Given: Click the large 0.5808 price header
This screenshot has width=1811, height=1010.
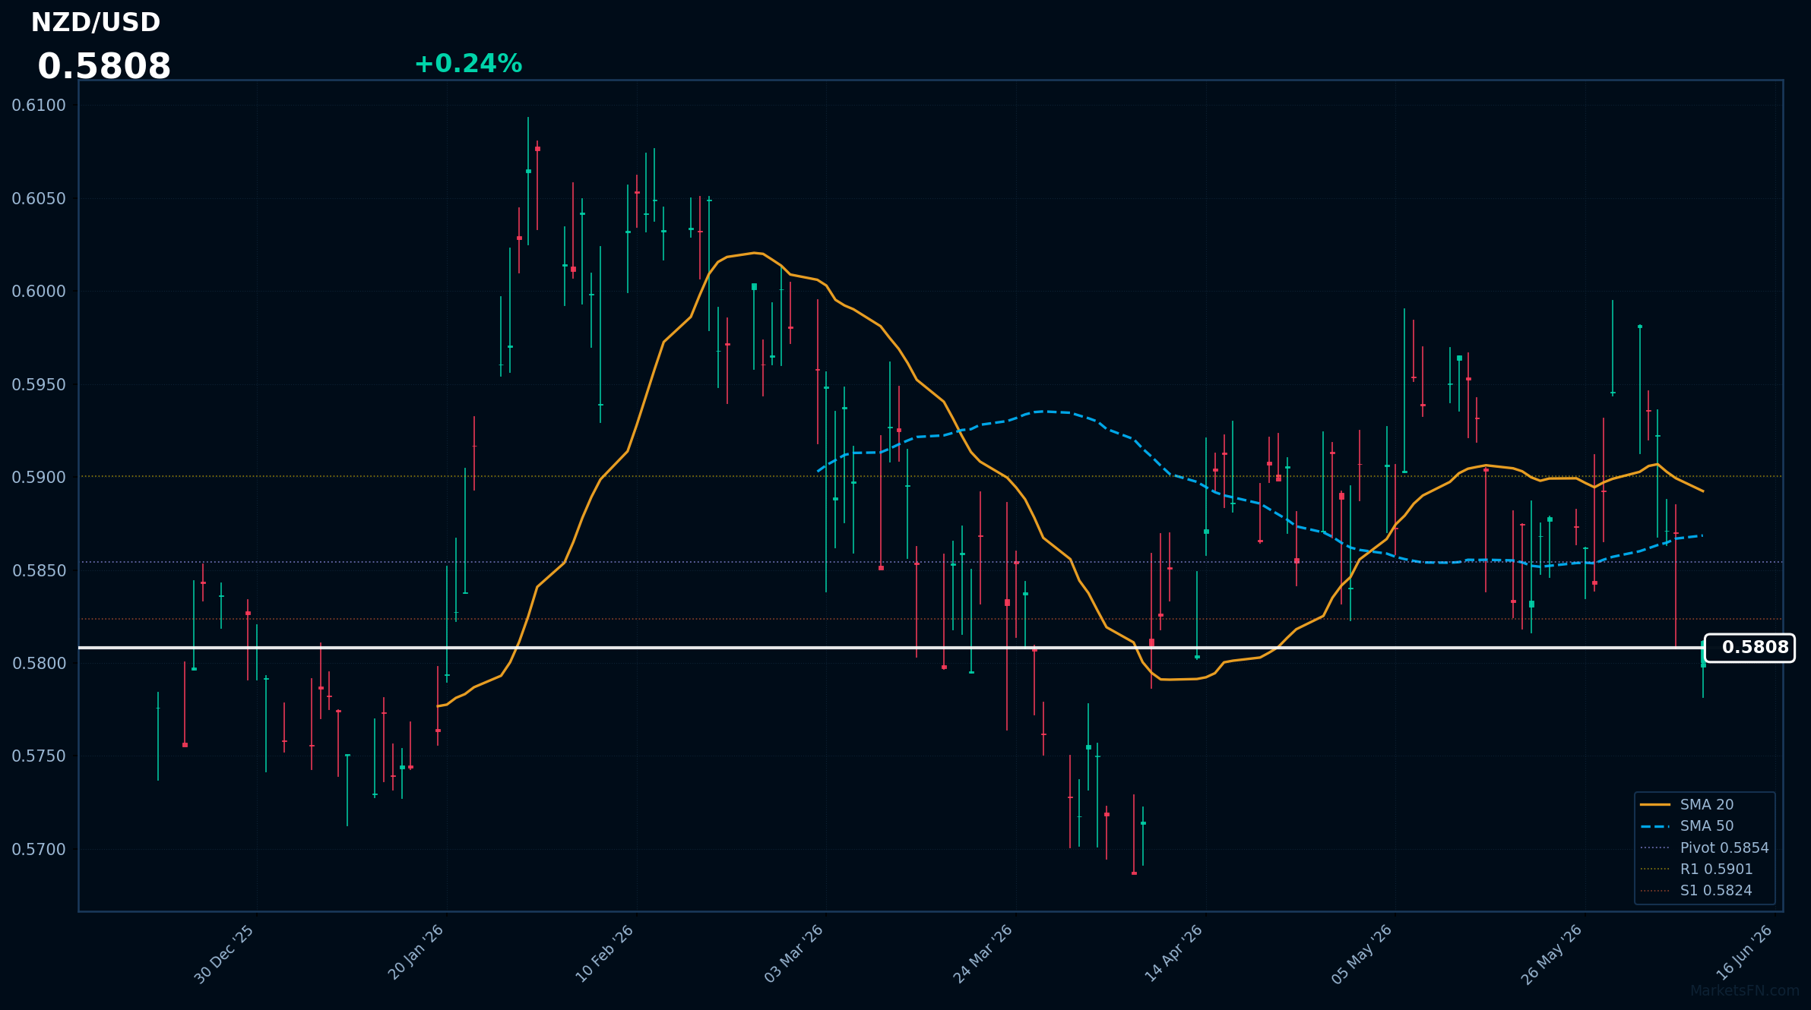Looking at the screenshot, I should pos(104,67).
